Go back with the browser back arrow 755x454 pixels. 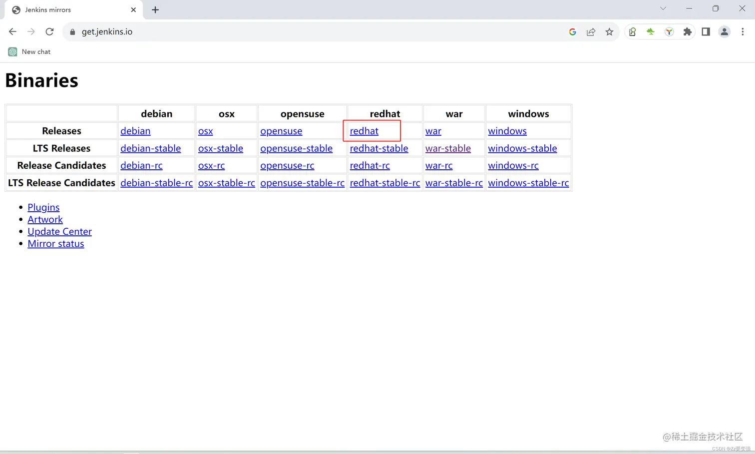(12, 31)
